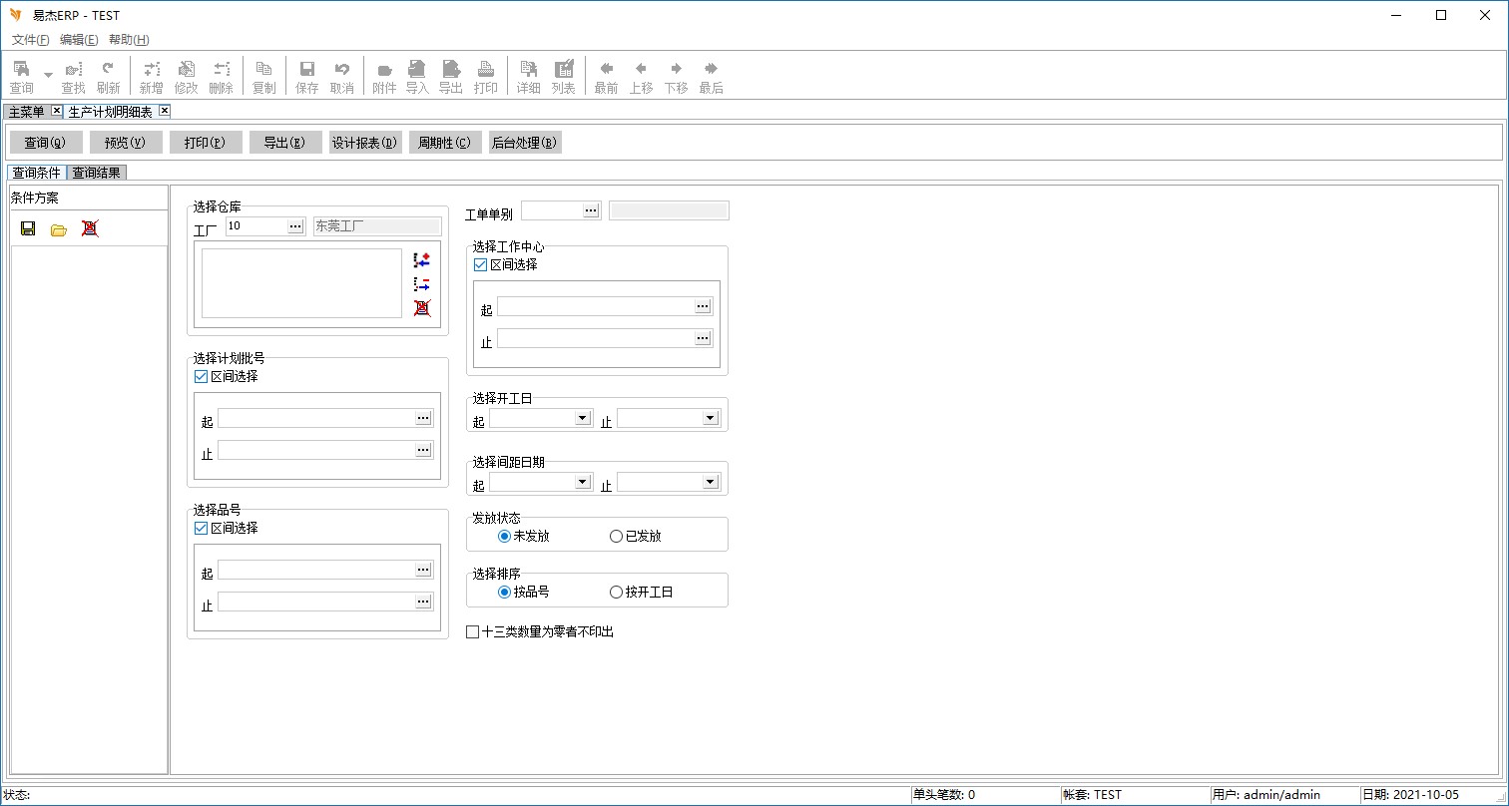
Task: Select the 按开工日 sort option
Action: [x=616, y=593]
